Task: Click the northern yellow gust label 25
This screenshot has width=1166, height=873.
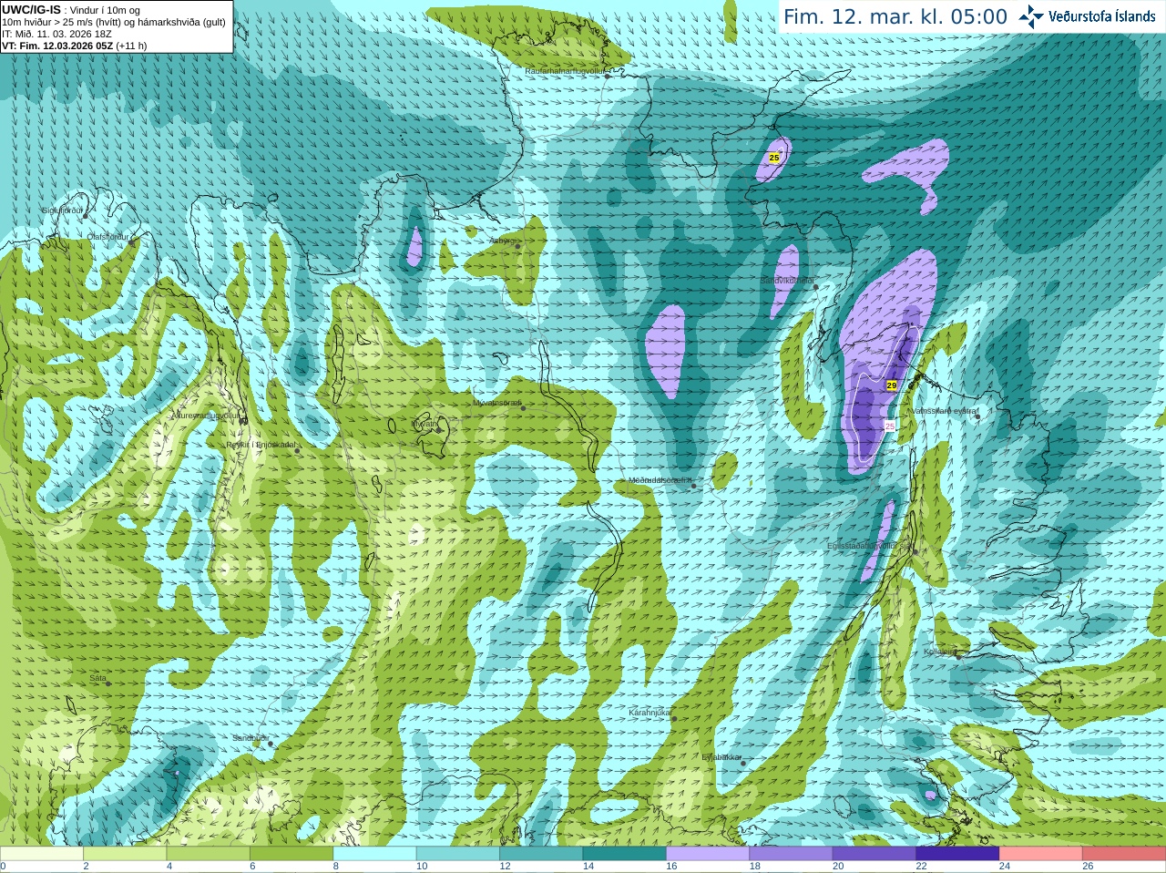Action: [774, 158]
